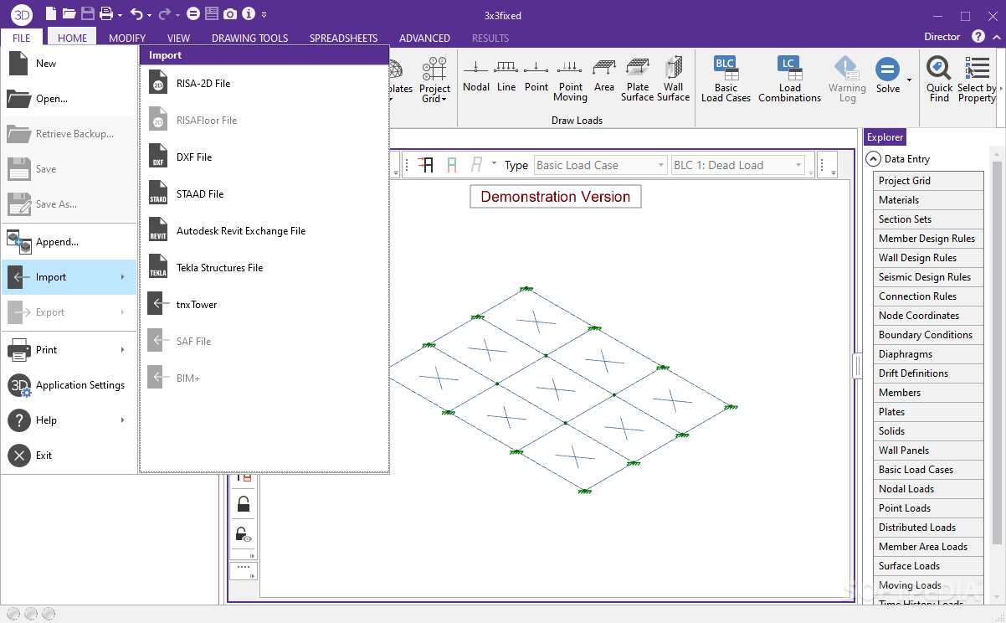Switch to the DRAWING TOOLS ribbon tab
1006x623 pixels.
(x=249, y=38)
